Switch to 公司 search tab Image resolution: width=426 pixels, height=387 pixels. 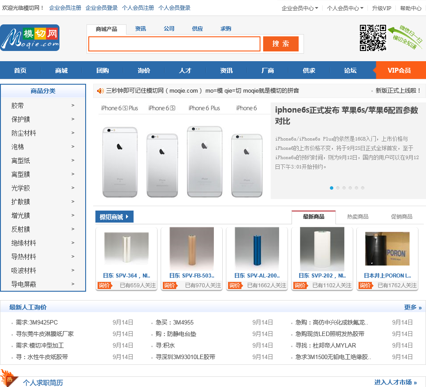click(169, 29)
